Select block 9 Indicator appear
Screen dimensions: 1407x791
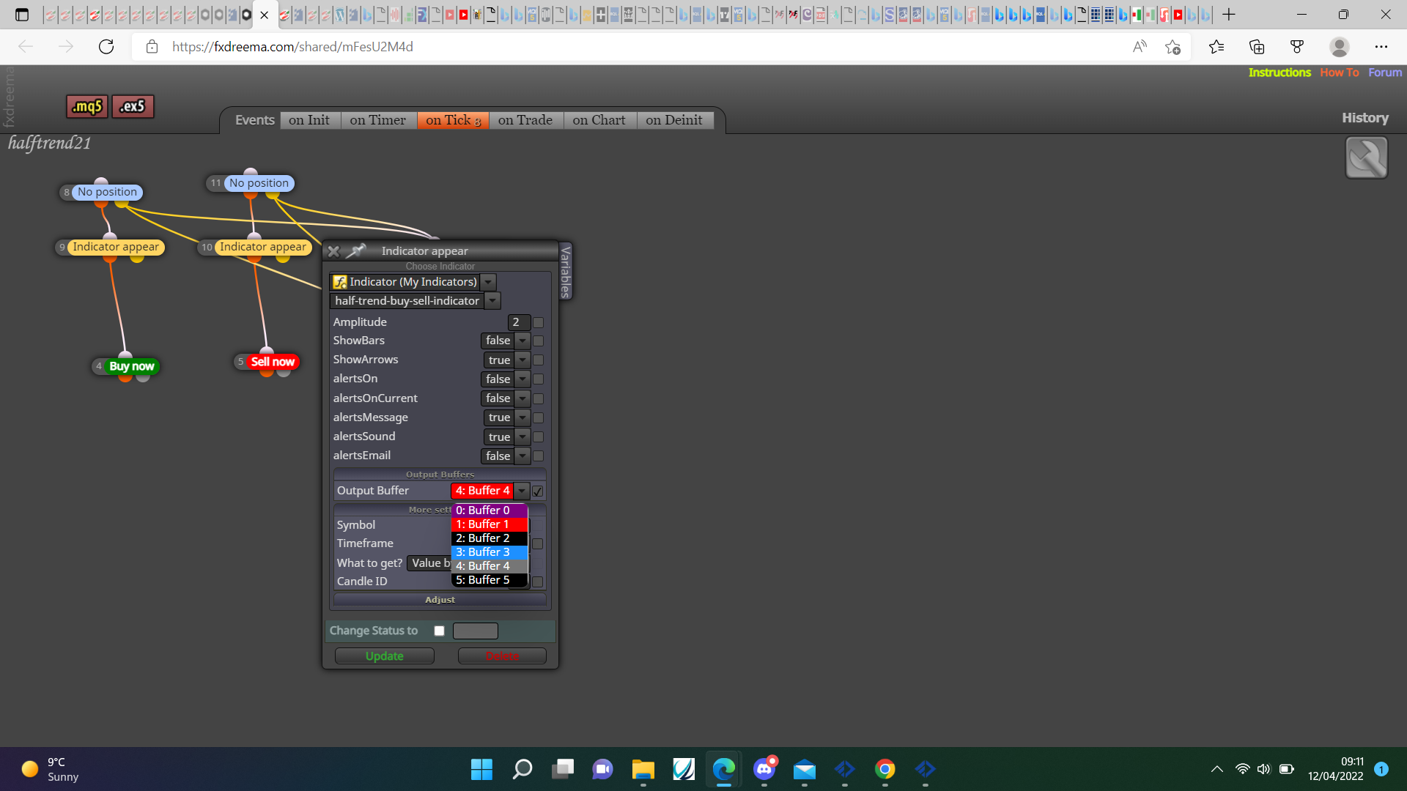point(116,247)
